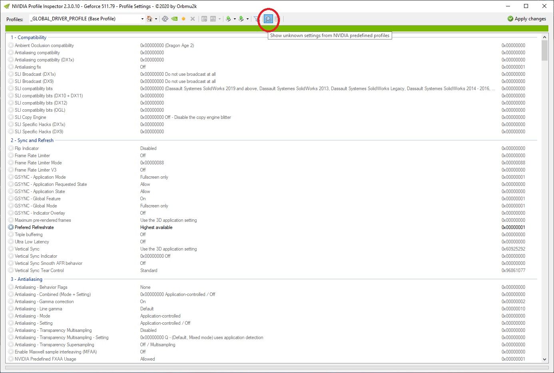This screenshot has width=554, height=373.
Task: Select the 'Vertical Sync Smooth AFR behavior' setting
Action: pyautogui.click(x=49, y=263)
